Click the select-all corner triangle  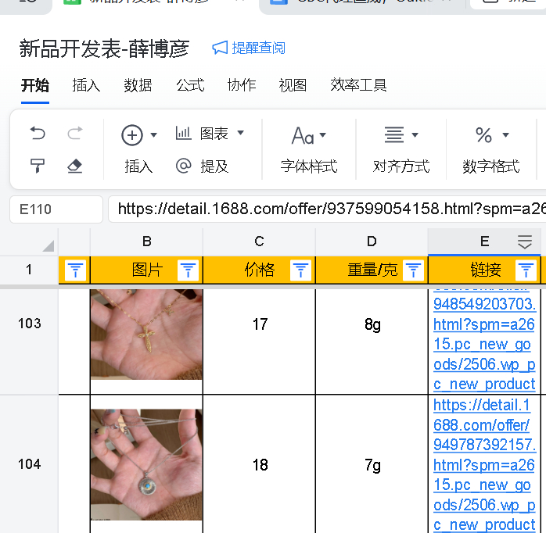(x=47, y=244)
